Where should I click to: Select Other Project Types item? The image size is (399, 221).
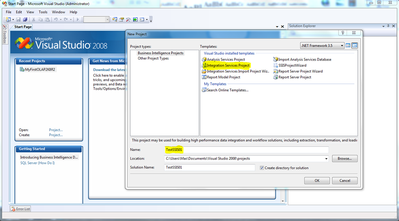click(153, 58)
